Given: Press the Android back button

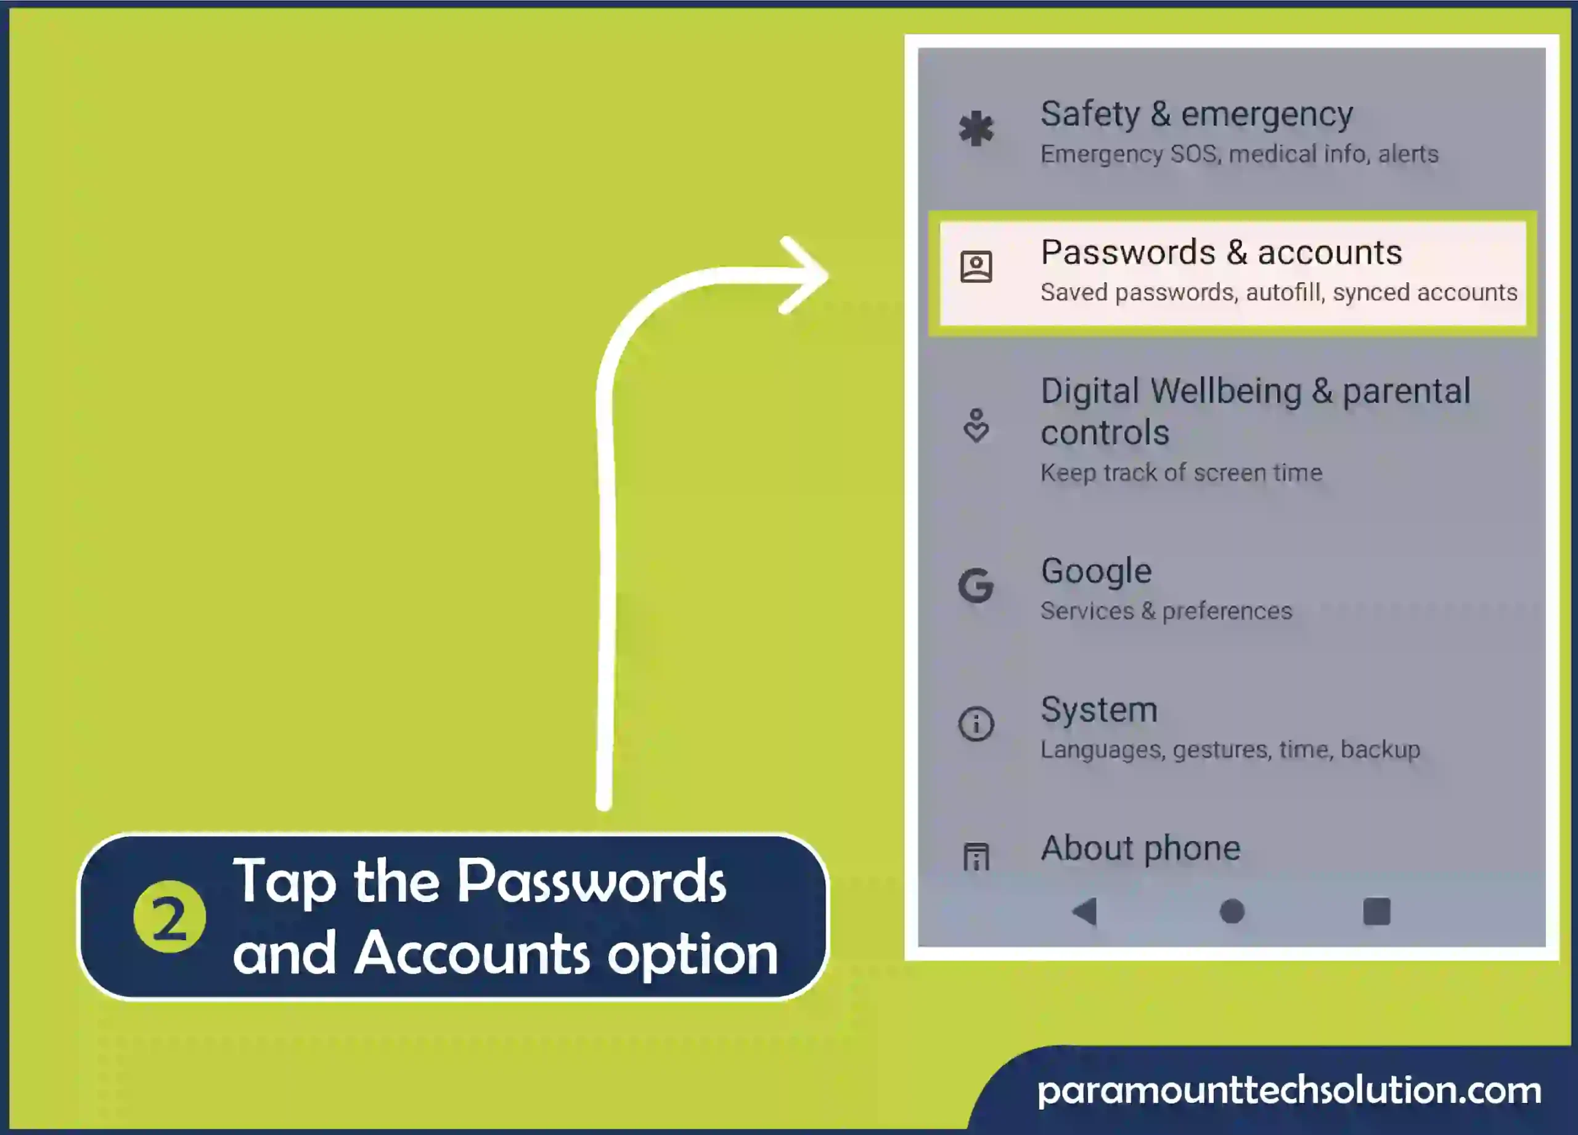Looking at the screenshot, I should coord(1083,913).
